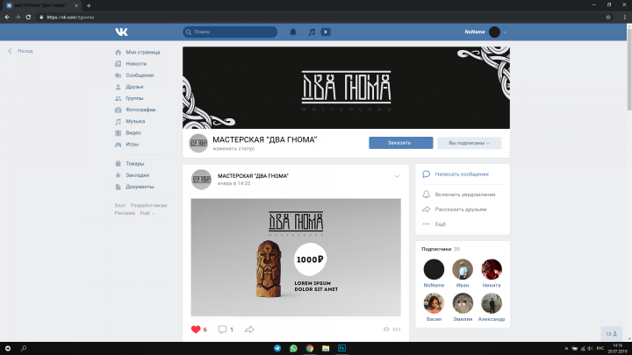
Task: Open the post image with 1000₽ idol
Action: 296,257
